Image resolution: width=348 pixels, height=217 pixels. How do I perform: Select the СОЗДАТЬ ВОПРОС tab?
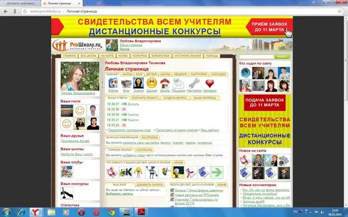pos(175,98)
